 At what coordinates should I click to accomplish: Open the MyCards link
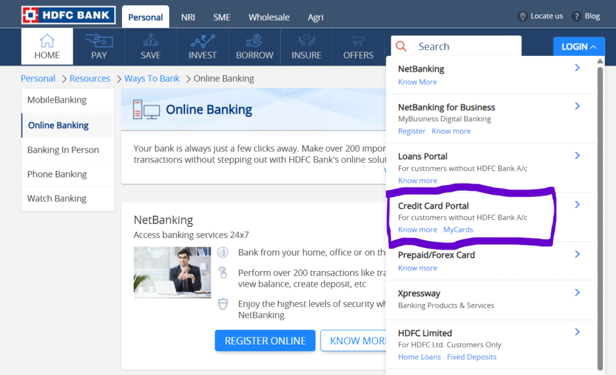point(458,230)
